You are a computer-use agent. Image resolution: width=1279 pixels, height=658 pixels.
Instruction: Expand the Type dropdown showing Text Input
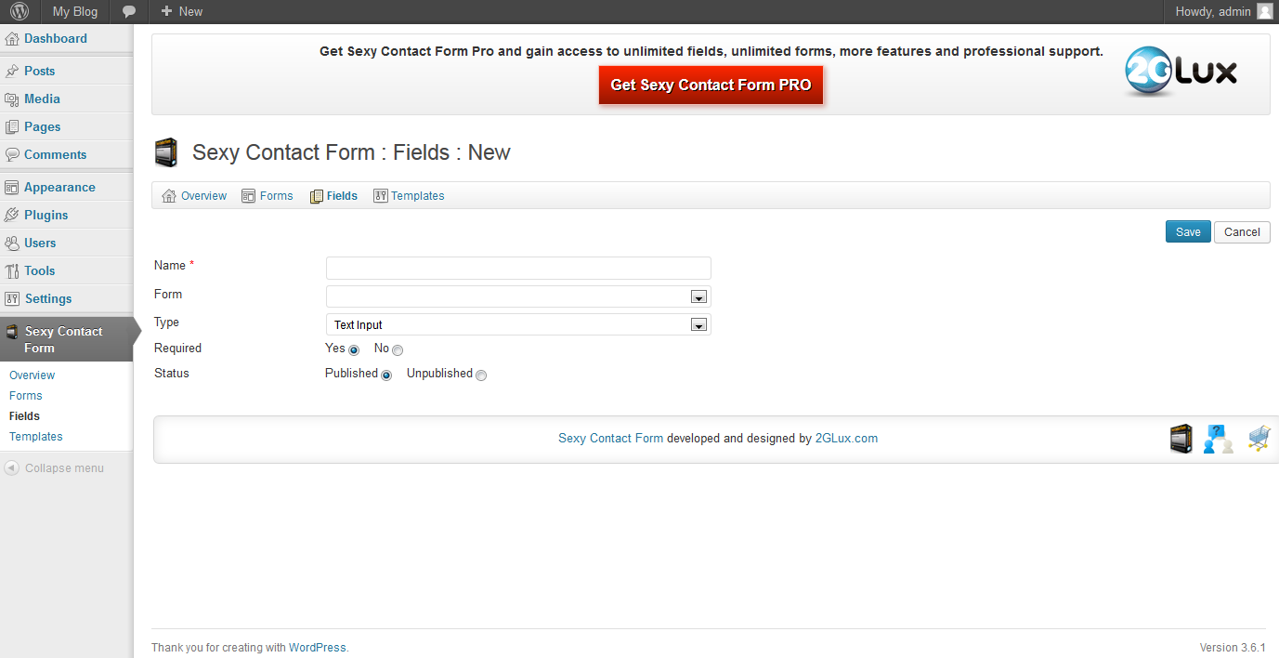tap(518, 324)
